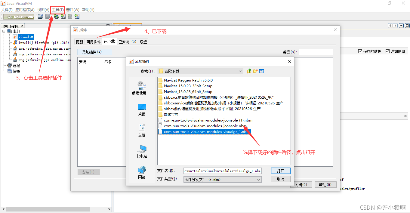
Task: Open the 视图(V) menu
Action: click(x=43, y=10)
